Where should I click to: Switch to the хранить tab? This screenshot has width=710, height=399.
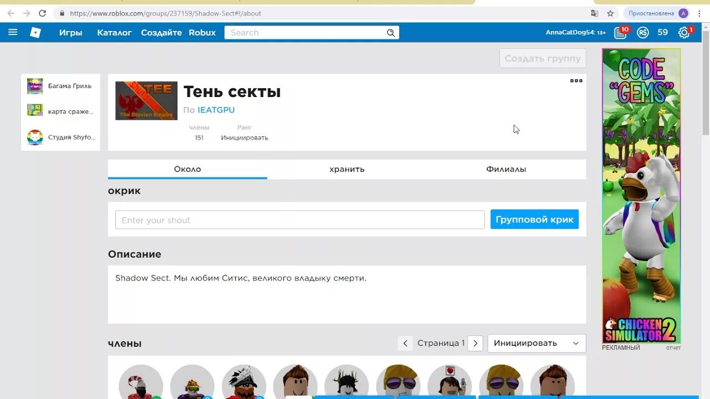click(347, 169)
